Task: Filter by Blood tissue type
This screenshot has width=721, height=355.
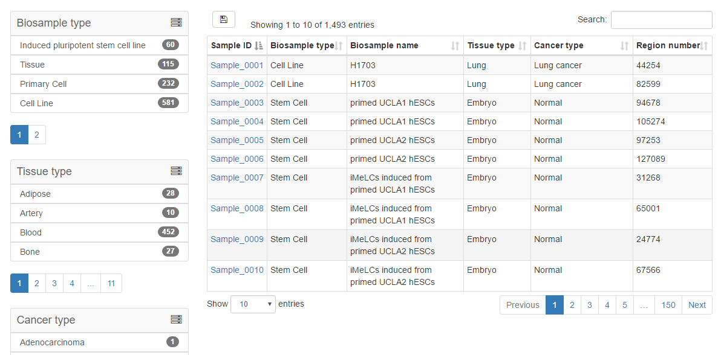Action: [99, 232]
